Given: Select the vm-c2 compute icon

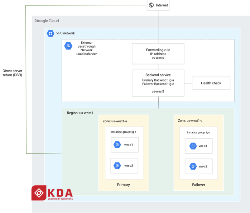Looking at the screenshot, I should [193, 166].
